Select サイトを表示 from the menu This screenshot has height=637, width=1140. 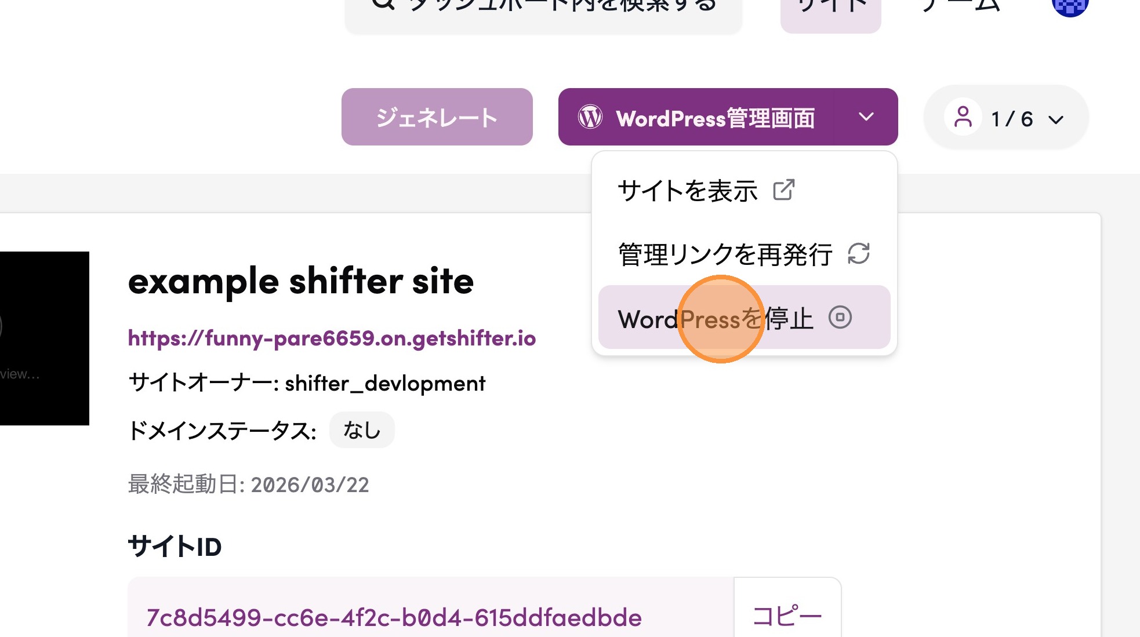pyautogui.click(x=688, y=191)
